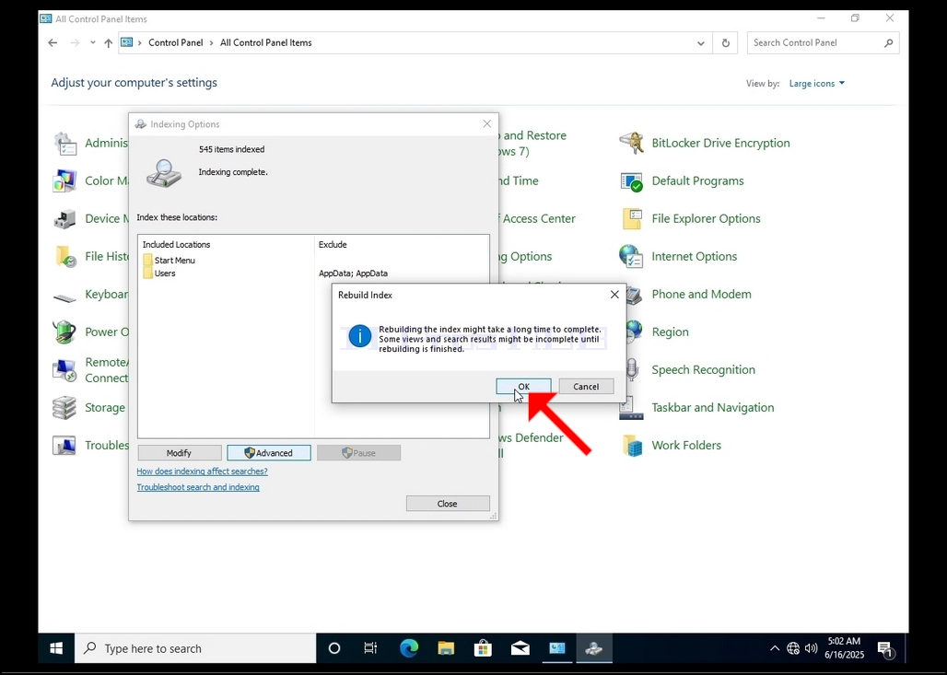
Task: Open Microsoft Store from taskbar
Action: pyautogui.click(x=483, y=648)
